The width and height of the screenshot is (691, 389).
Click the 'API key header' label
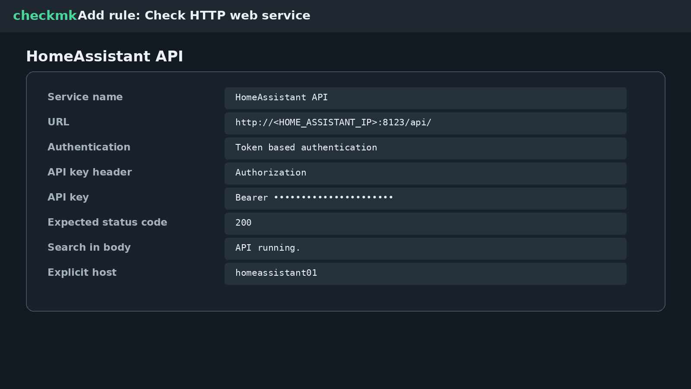pos(90,172)
